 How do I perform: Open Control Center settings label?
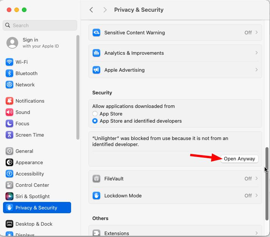33,185
